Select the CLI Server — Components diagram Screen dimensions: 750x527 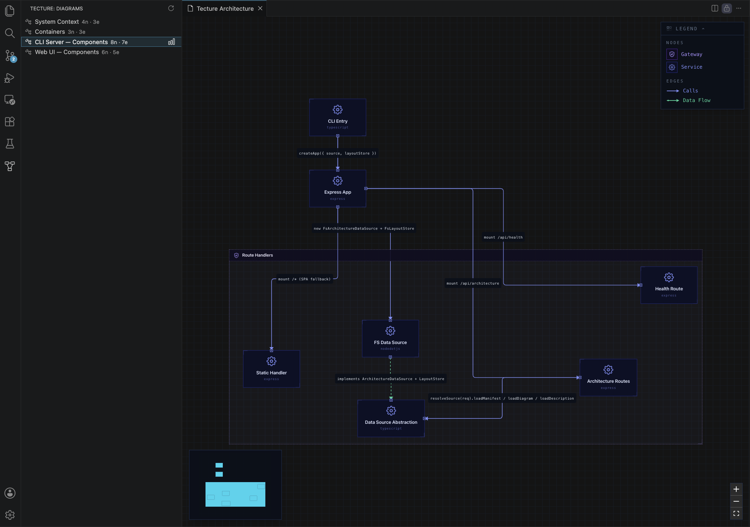click(101, 42)
